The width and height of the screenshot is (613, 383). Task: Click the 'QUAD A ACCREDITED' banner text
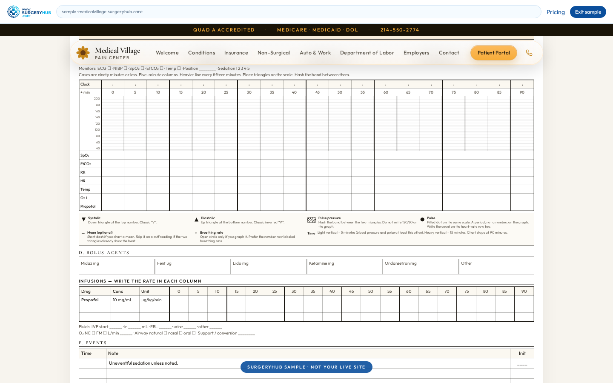pyautogui.click(x=224, y=30)
